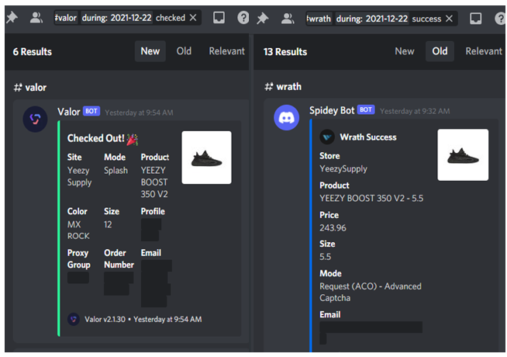The width and height of the screenshot is (507, 357).
Task: Click 'MX ROCK' color value
Action: click(x=78, y=230)
